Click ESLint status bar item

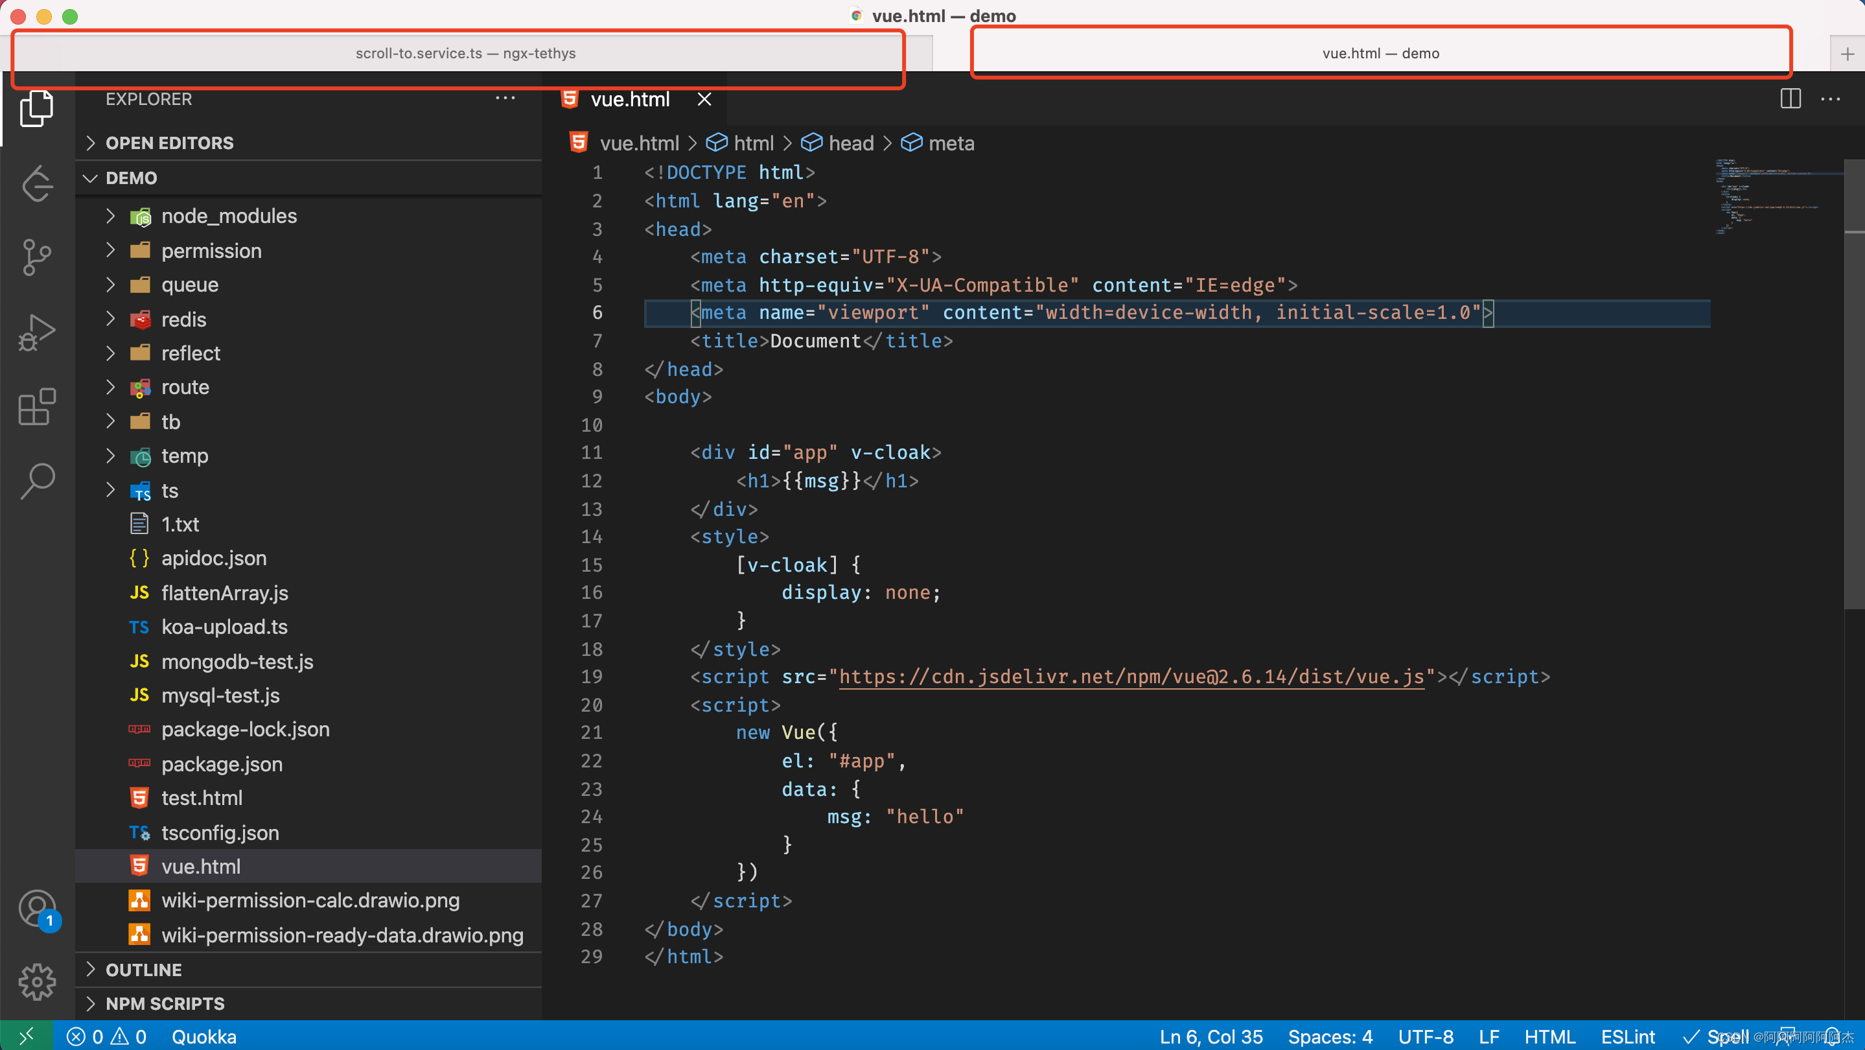[x=1628, y=1036]
